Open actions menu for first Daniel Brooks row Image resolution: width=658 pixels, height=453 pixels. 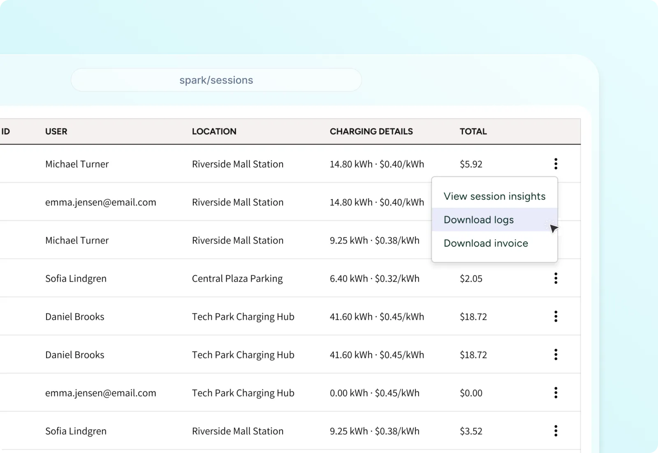[556, 317]
